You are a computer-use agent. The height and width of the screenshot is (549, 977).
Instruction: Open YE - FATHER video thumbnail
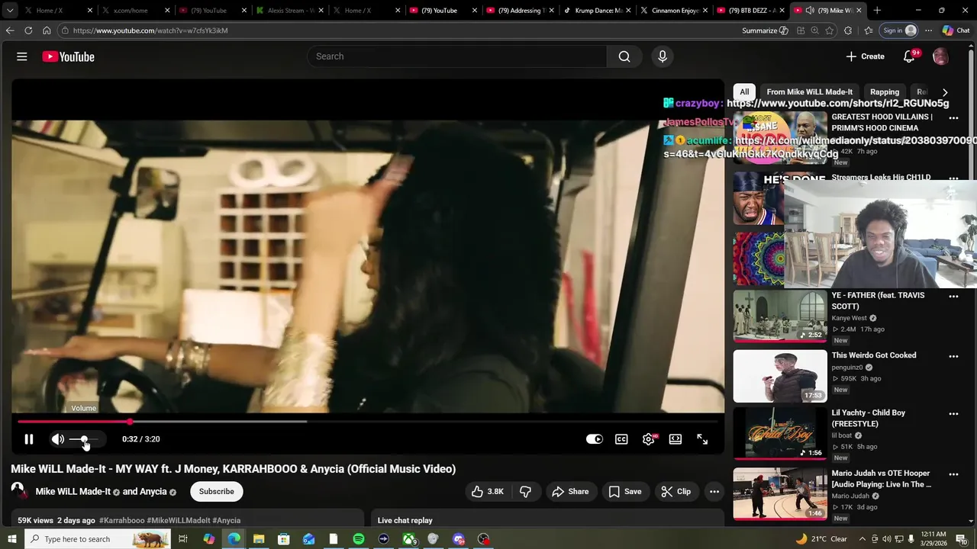click(x=780, y=316)
